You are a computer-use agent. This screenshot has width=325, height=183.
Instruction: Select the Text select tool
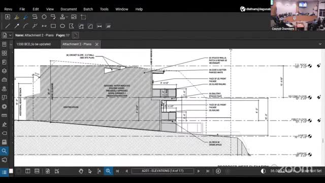tap(99, 171)
